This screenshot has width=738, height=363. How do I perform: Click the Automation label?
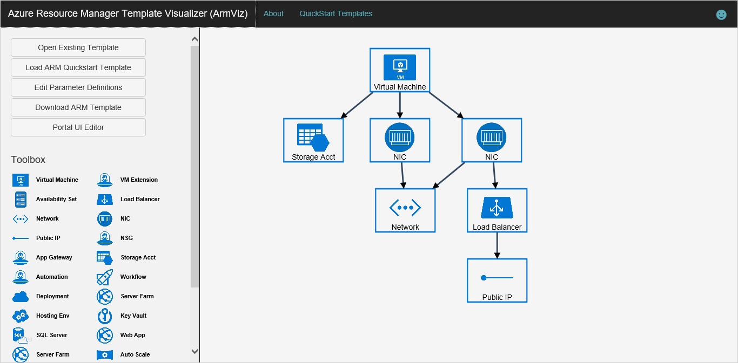pos(52,277)
